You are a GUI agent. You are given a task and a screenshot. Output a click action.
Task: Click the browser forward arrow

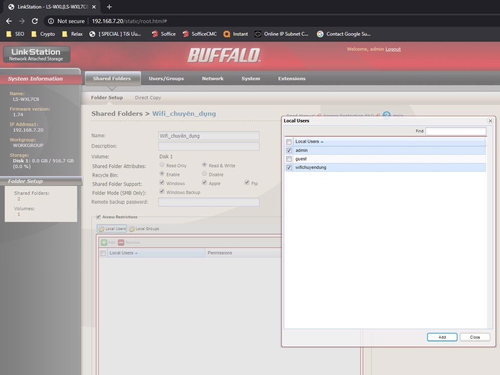pos(21,21)
